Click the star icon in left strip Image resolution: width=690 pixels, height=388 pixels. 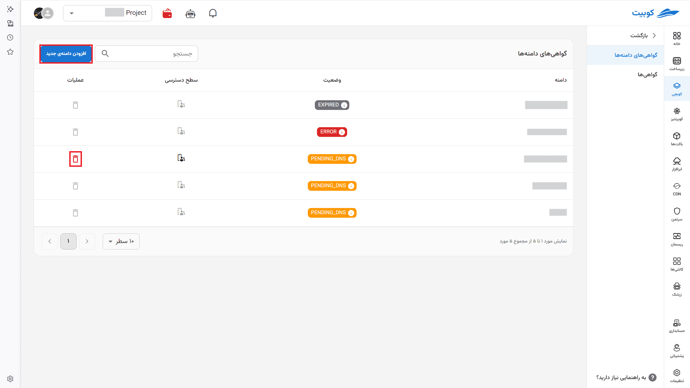pos(10,52)
